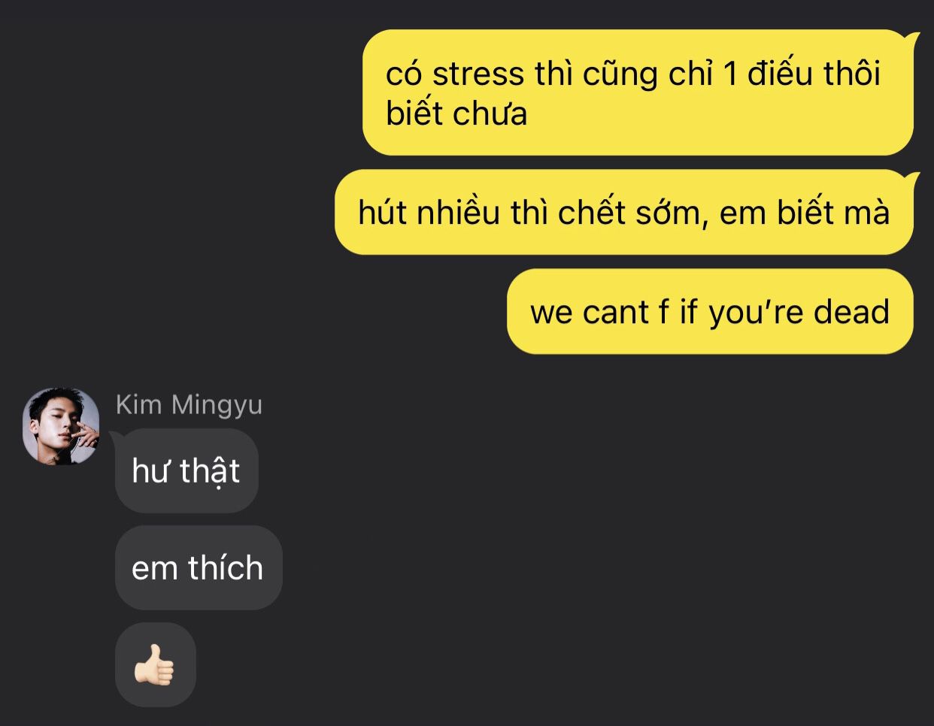Select the sender name Kim Mingyu

189,405
